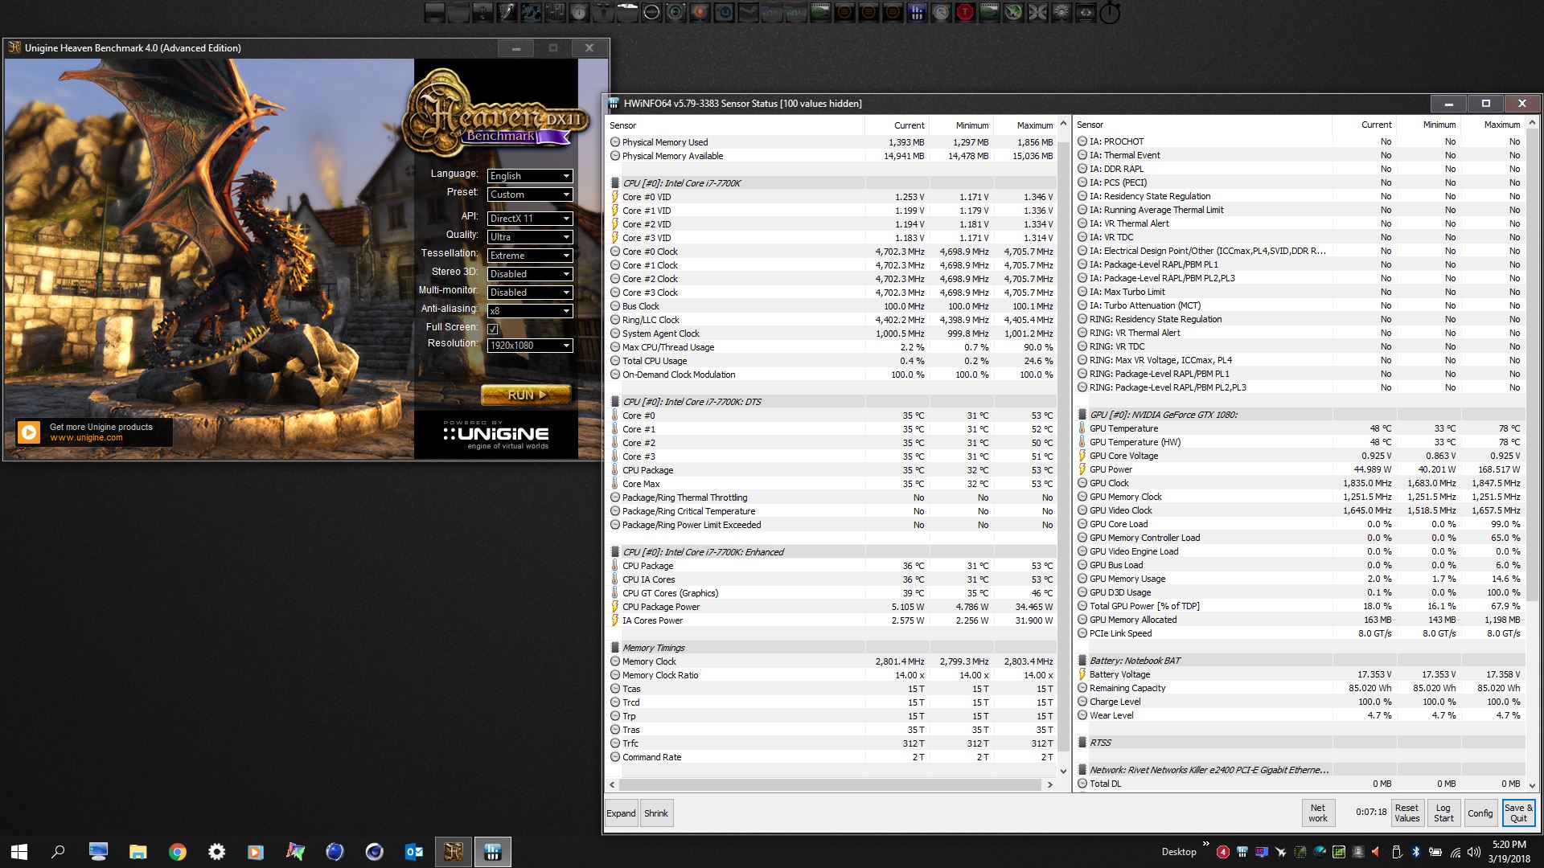Open the API dropdown showing DirectX 11
The image size is (1544, 868).
tap(530, 219)
